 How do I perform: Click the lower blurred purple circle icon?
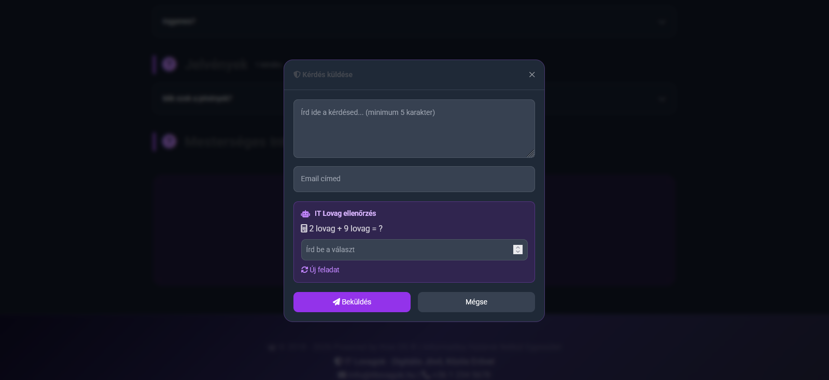(170, 141)
